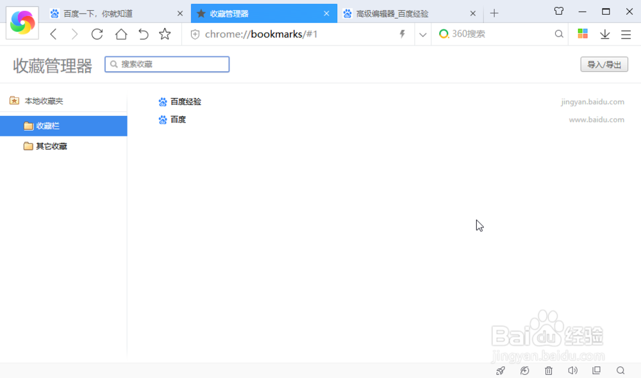Close the 百度一下 tab
The height and width of the screenshot is (378, 641).
coord(180,13)
